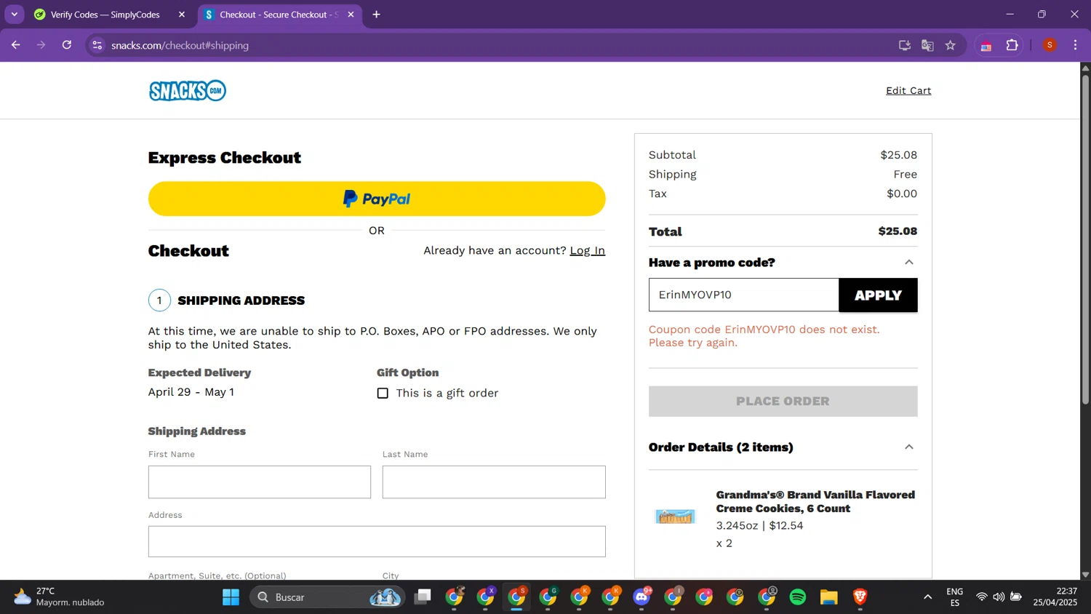Click the Log In link
Viewport: 1091px width, 614px height.
[587, 250]
